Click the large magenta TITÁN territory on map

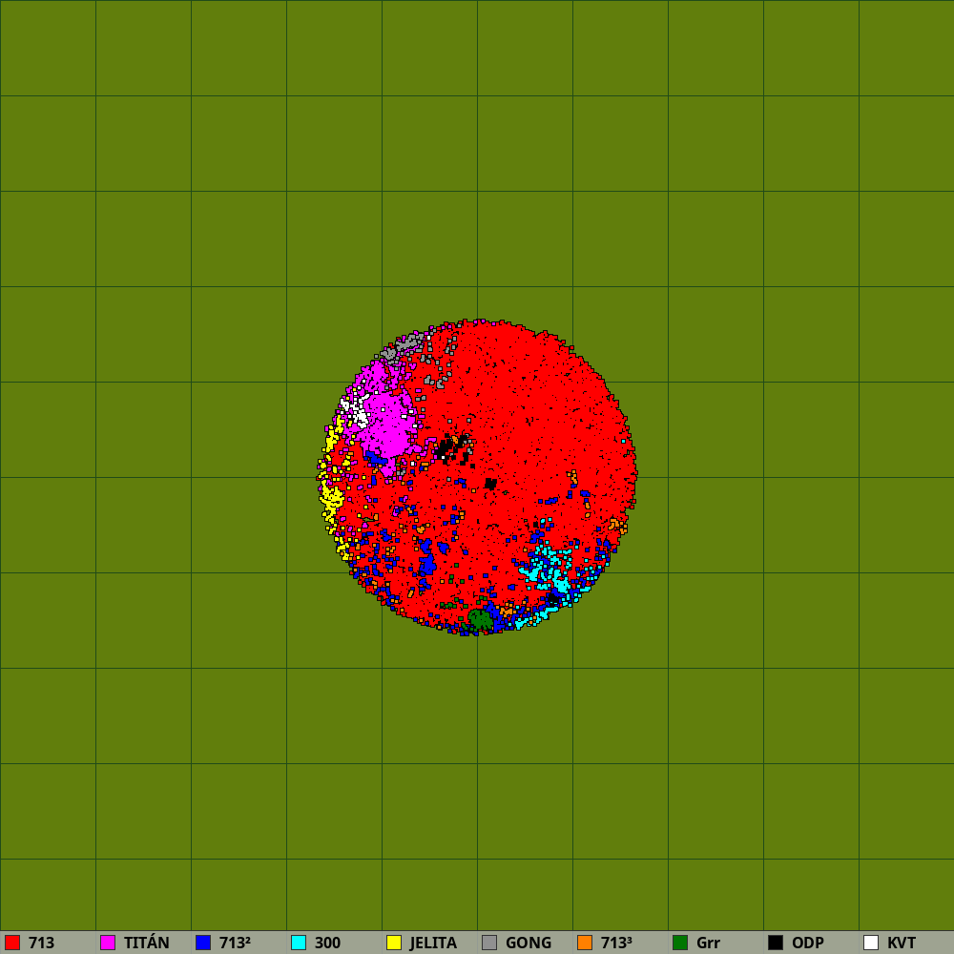tap(387, 423)
